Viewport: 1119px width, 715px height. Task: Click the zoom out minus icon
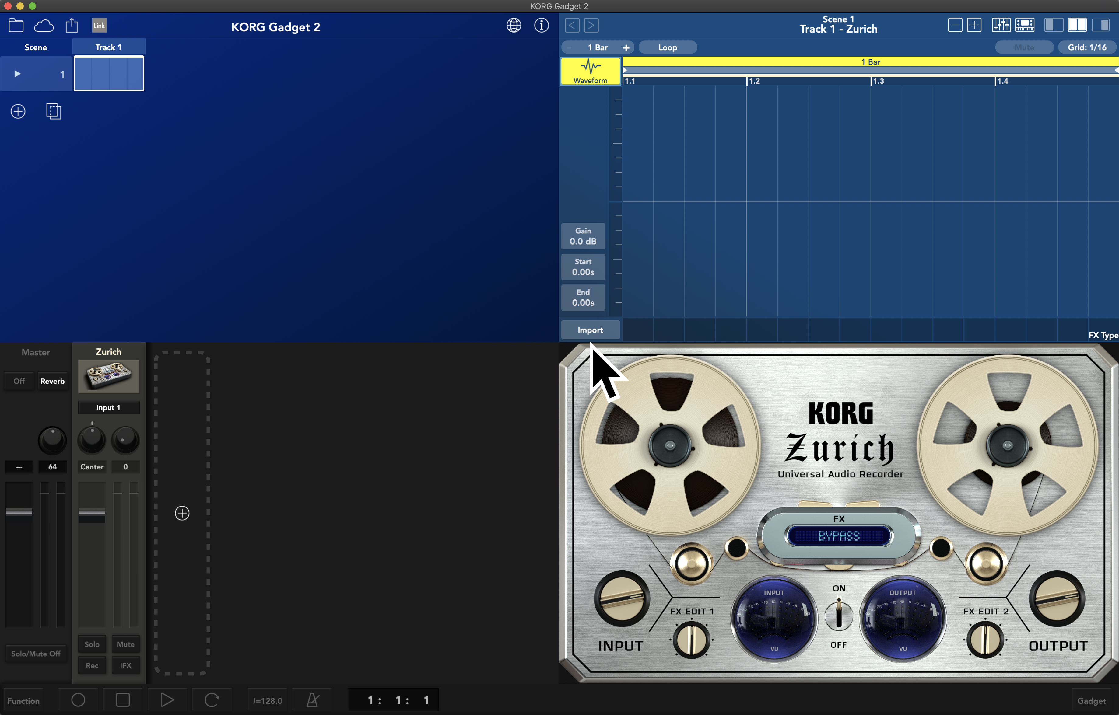click(955, 25)
